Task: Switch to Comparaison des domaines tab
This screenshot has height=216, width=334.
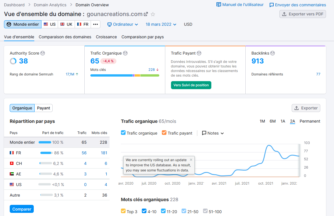Action: pyautogui.click(x=65, y=37)
